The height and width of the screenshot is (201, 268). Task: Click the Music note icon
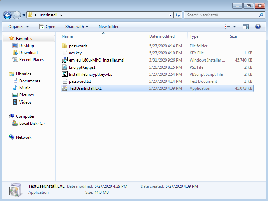click(15, 88)
